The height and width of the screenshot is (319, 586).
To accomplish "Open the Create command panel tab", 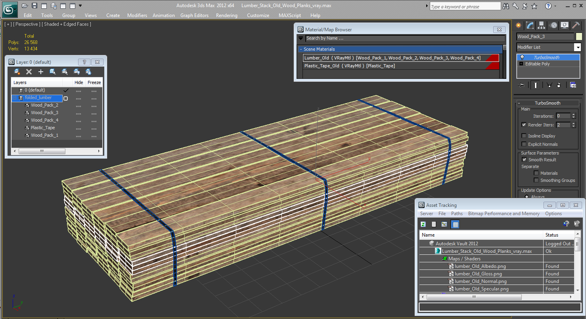I will [518, 25].
